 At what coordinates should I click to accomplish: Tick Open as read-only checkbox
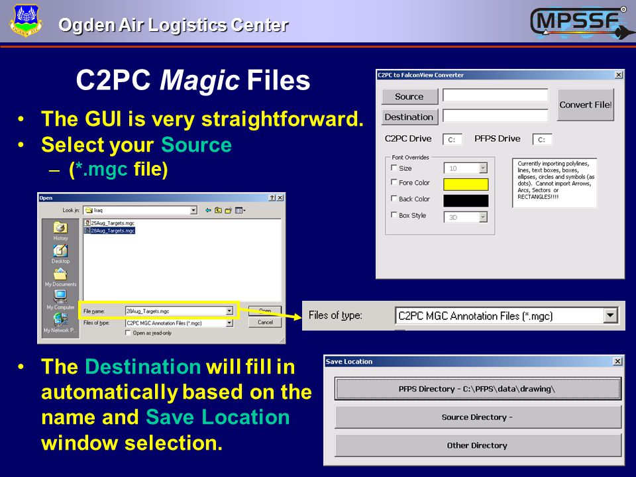pos(128,333)
